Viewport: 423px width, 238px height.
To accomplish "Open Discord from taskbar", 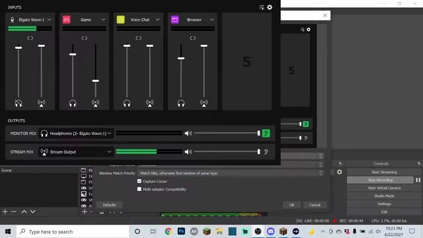I will 270,231.
